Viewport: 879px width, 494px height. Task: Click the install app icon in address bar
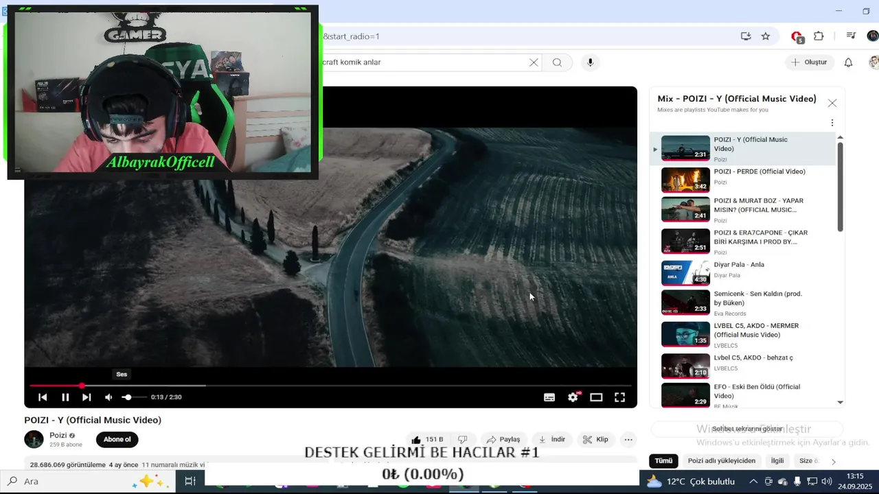pyautogui.click(x=746, y=36)
